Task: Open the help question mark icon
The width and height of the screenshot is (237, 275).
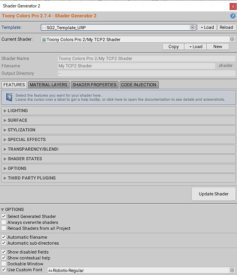Action: (233, 16)
